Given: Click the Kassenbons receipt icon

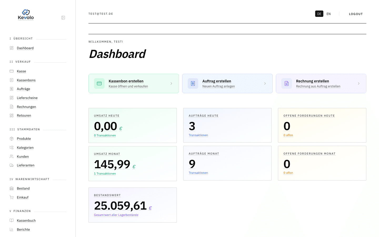Looking at the screenshot, I should coord(12,80).
